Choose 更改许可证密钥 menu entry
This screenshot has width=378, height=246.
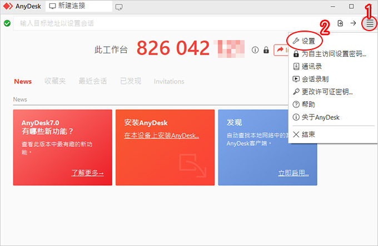[333, 92]
